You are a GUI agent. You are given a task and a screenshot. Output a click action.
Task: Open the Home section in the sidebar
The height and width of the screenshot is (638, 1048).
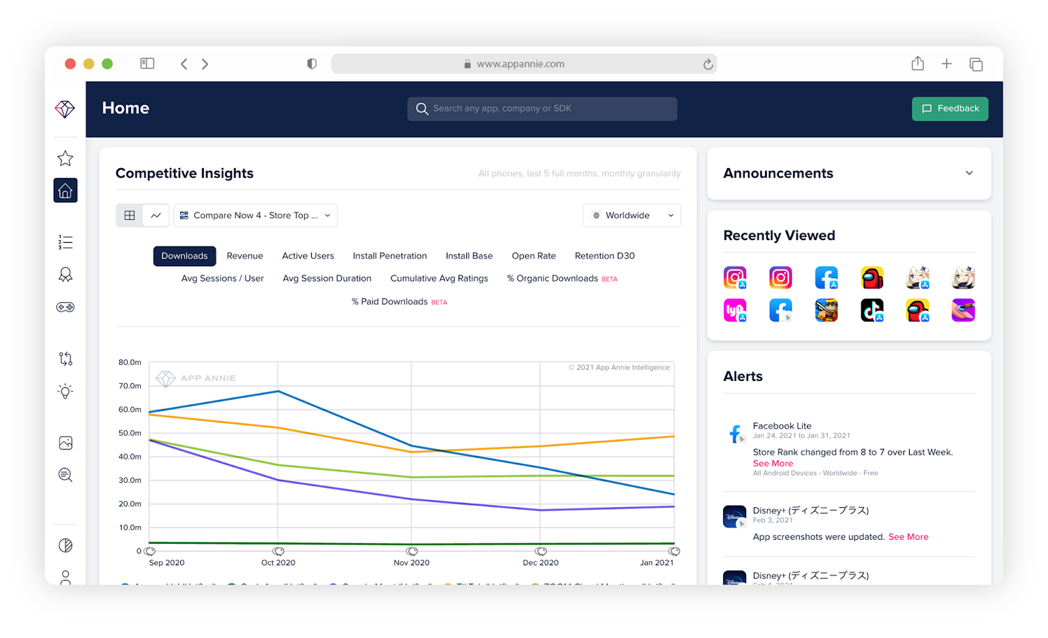coord(65,190)
